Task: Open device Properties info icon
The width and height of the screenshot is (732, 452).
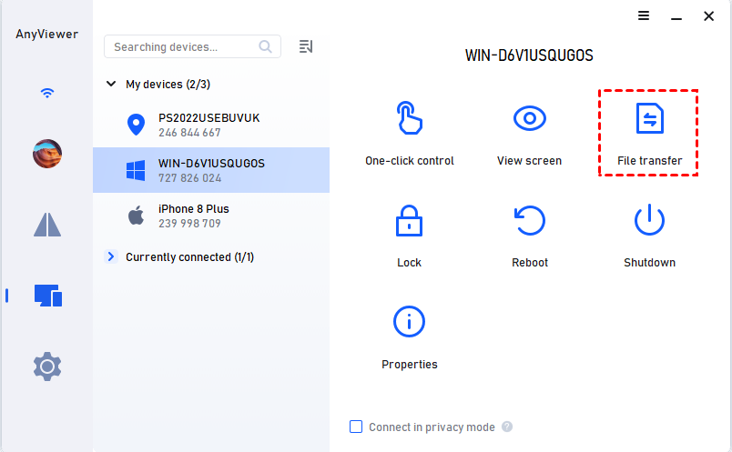Action: 409,321
